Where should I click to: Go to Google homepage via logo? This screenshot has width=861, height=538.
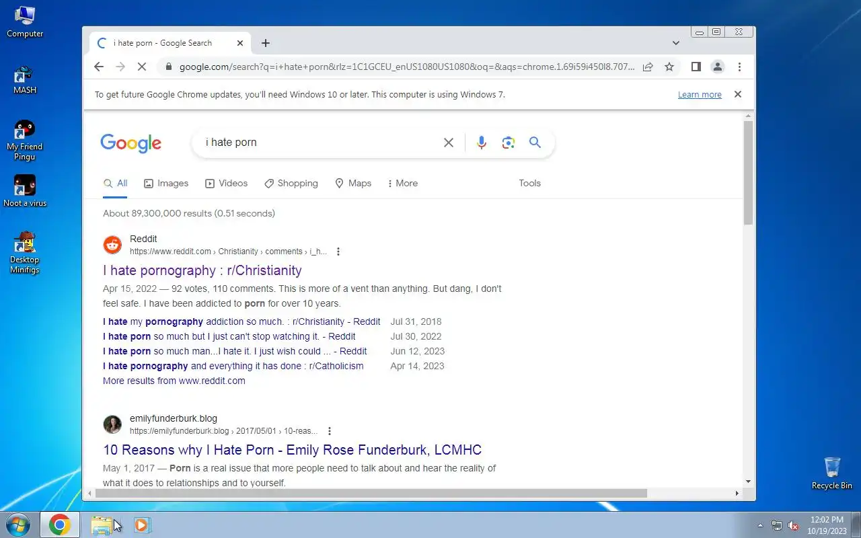130,143
